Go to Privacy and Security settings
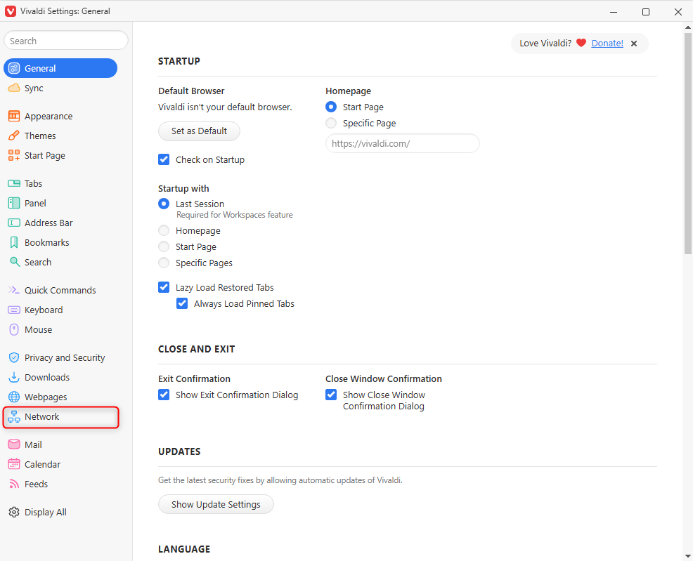Viewport: 693px width, 561px height. (60, 357)
